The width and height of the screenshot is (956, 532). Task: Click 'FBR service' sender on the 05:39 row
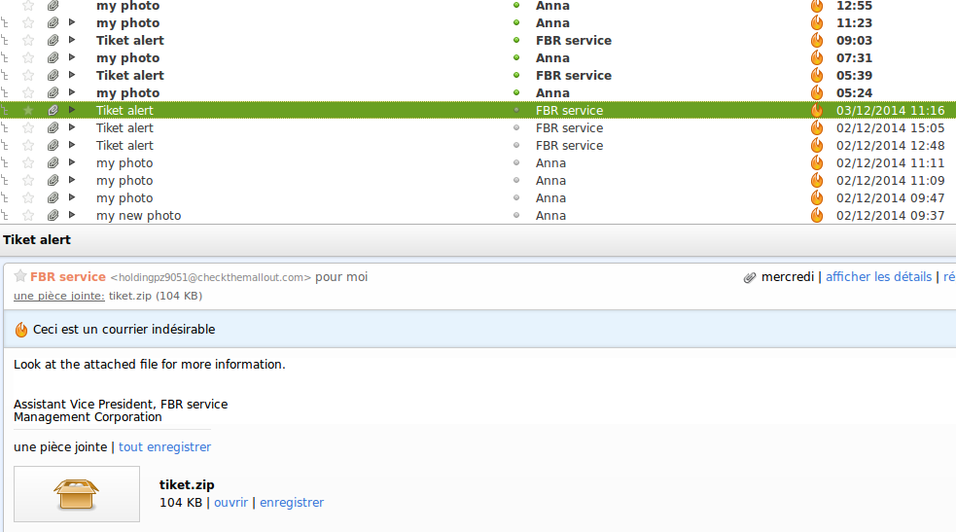pyautogui.click(x=574, y=76)
